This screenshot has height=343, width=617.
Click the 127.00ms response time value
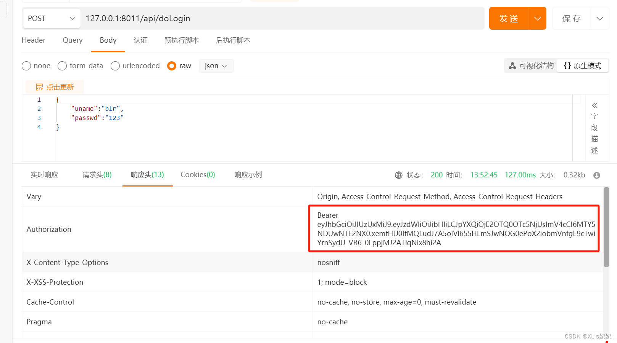(520, 175)
